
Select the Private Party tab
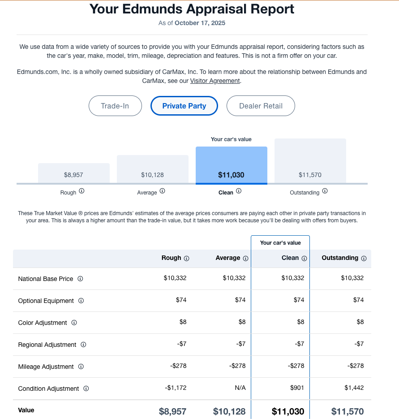click(184, 106)
